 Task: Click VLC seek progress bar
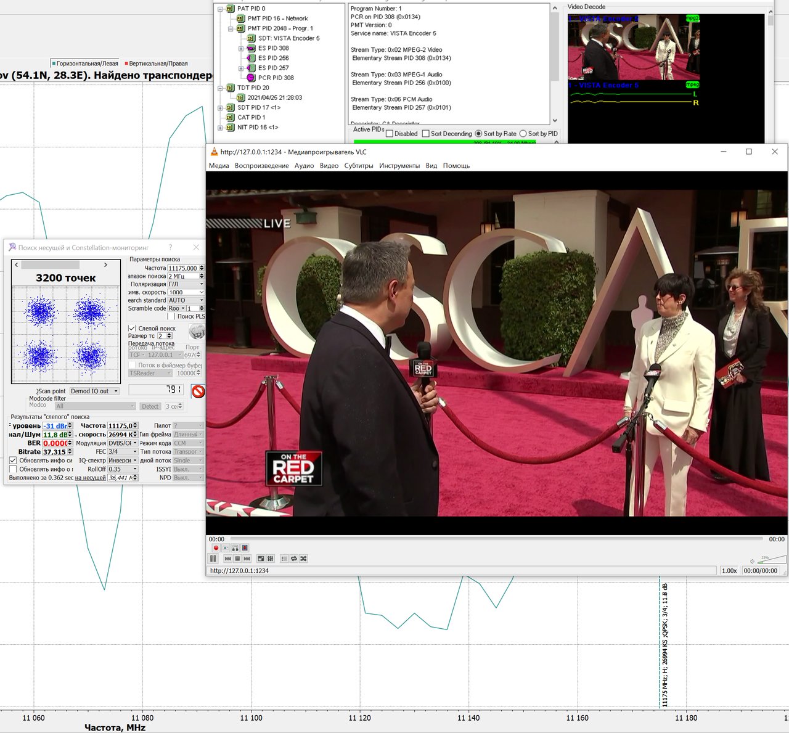pos(496,539)
